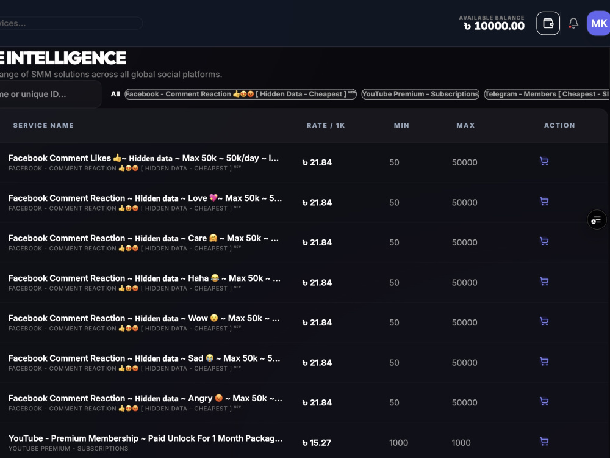
Task: Open the floating list filter button
Action: (597, 220)
